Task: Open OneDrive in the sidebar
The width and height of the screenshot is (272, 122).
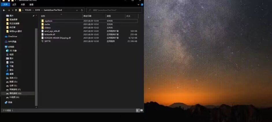Action: pyautogui.click(x=12, y=37)
